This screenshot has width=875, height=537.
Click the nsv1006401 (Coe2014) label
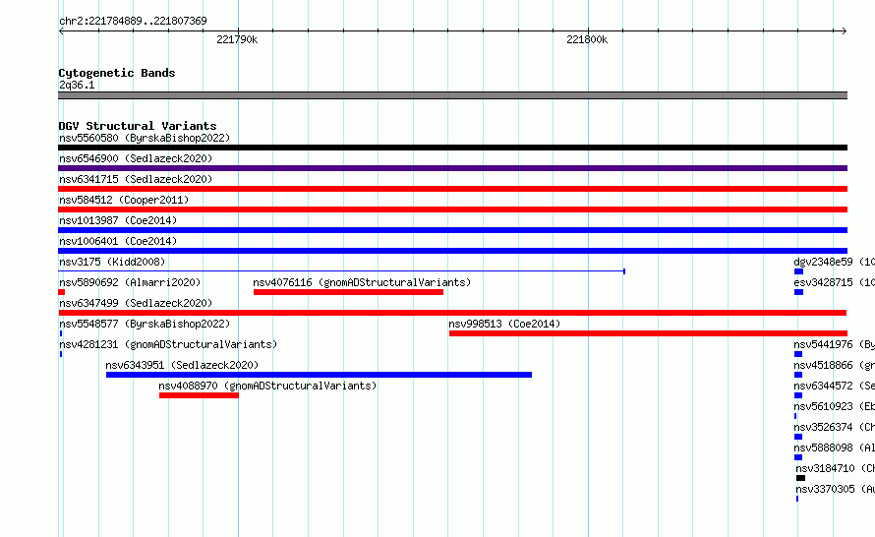point(118,241)
